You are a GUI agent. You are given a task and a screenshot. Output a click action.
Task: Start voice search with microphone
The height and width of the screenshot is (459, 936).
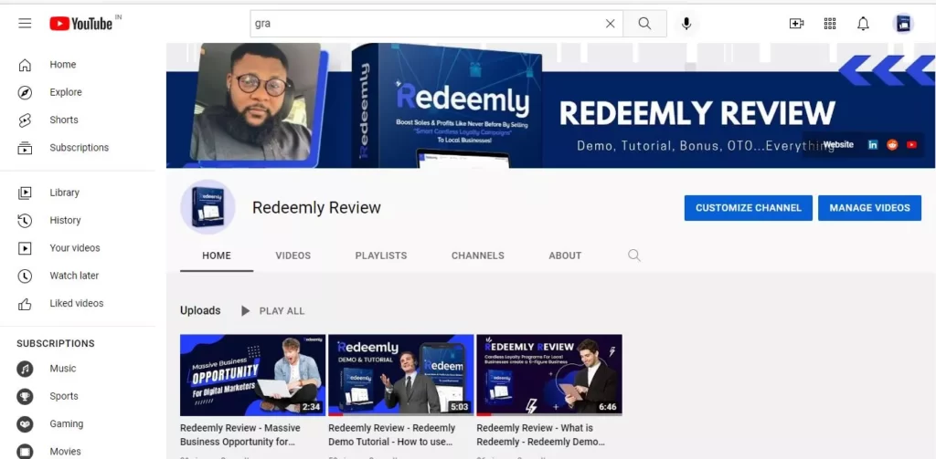[686, 23]
